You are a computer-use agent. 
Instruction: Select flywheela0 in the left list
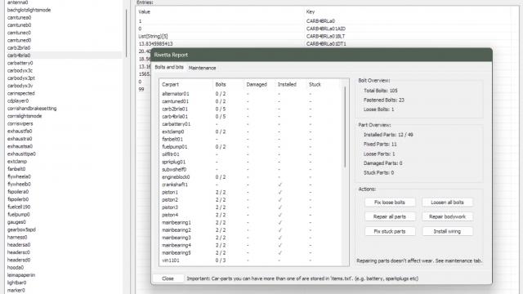pos(19,176)
